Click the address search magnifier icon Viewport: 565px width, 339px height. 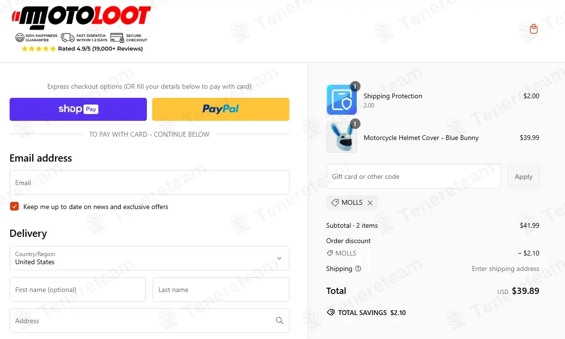point(279,320)
